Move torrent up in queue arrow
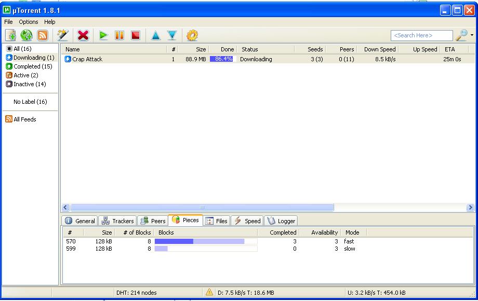The image size is (478, 301). click(x=155, y=35)
